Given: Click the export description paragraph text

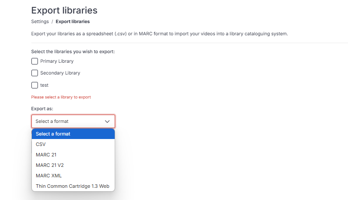Looking at the screenshot, I should 160,34.
